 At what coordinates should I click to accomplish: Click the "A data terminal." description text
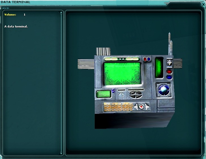(16, 26)
